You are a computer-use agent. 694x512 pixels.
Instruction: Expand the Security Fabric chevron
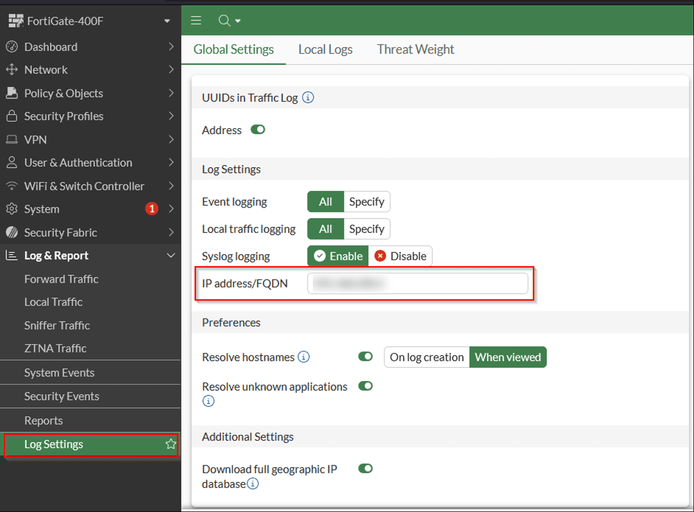point(171,232)
